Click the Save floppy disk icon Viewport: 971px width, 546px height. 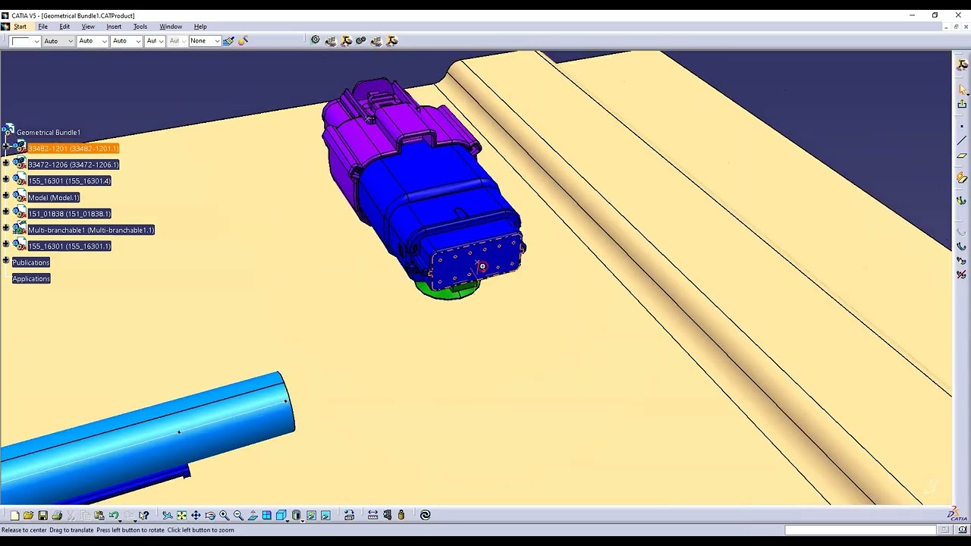(x=42, y=516)
